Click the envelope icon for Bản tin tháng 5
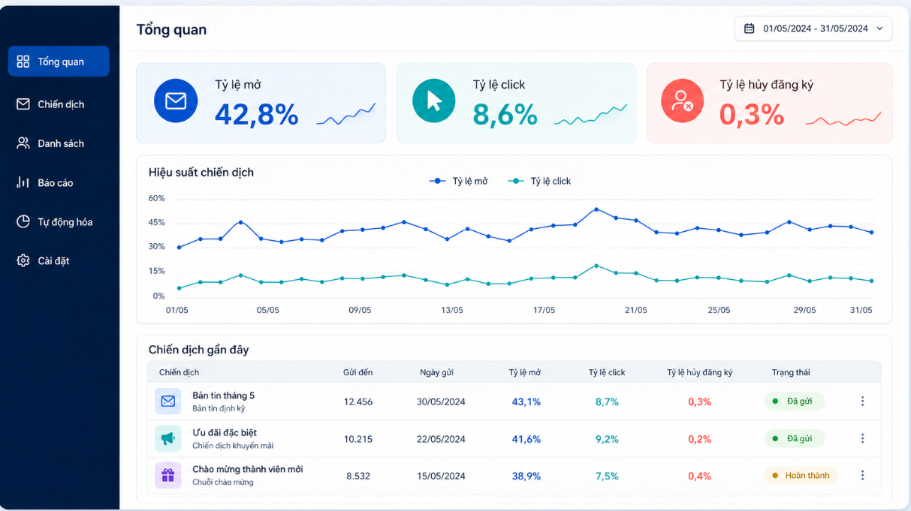Image resolution: width=911 pixels, height=511 pixels. tap(168, 401)
